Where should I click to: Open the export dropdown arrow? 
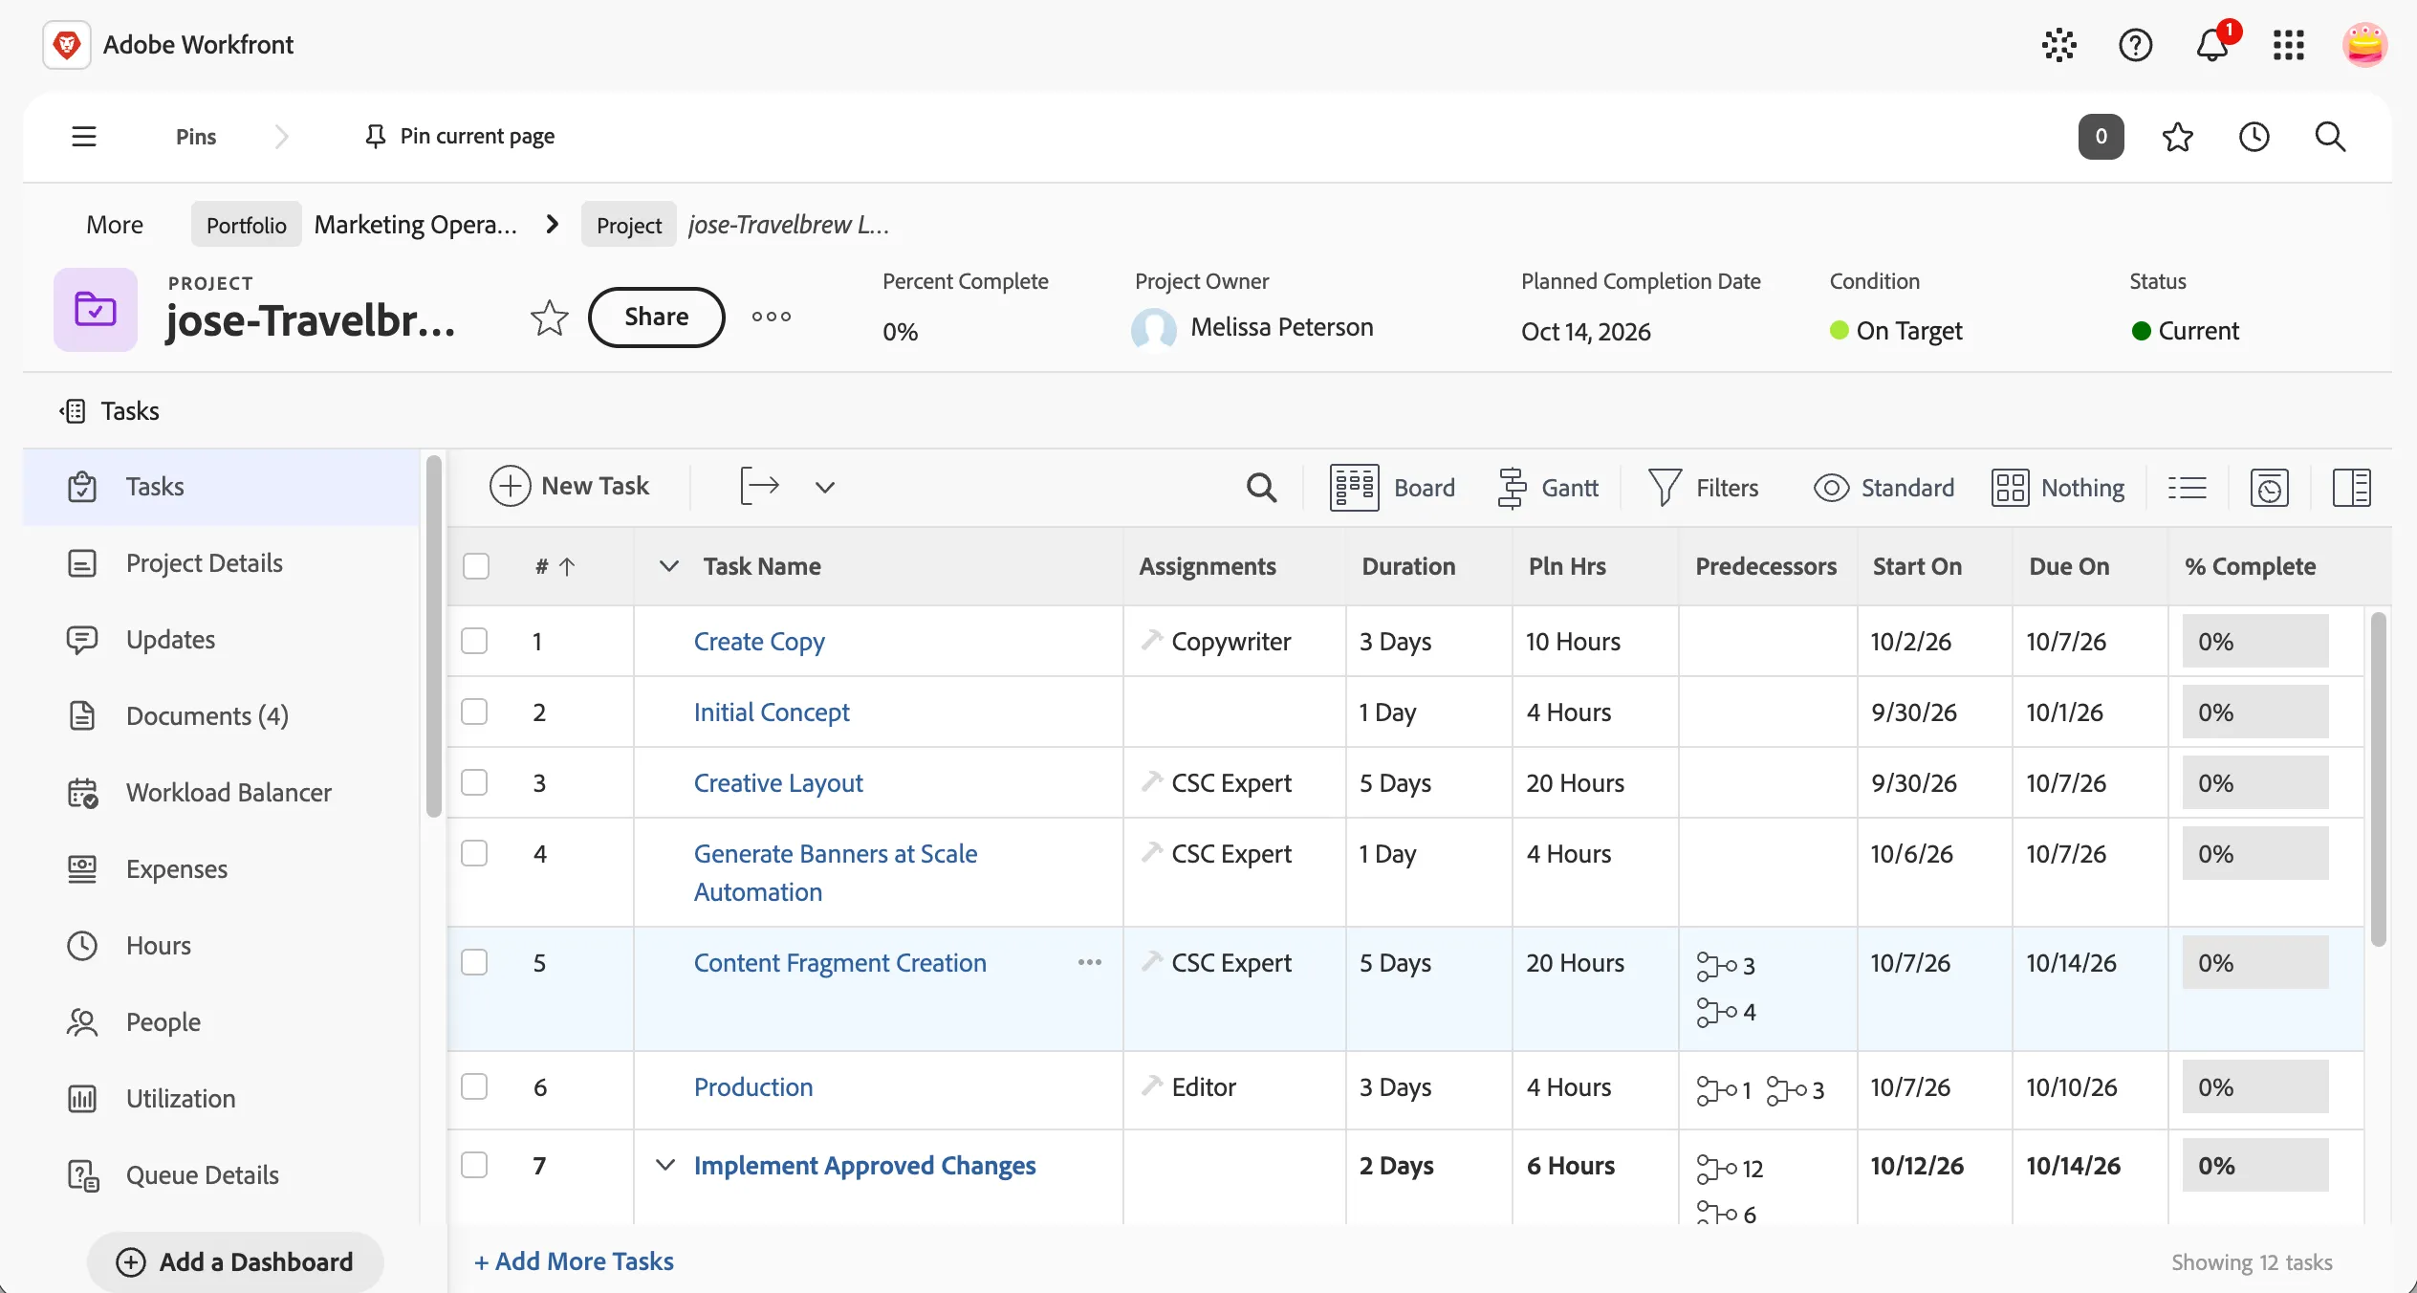point(824,487)
